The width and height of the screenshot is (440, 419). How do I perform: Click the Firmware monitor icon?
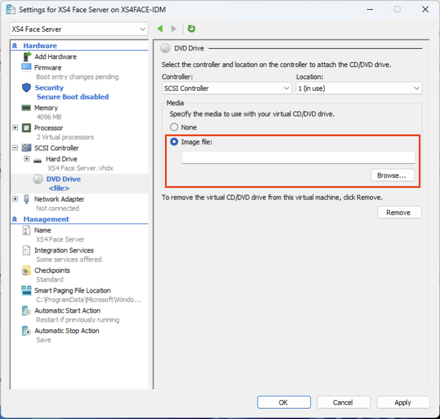click(26, 68)
